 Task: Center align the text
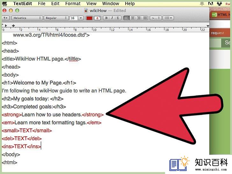point(133,18)
